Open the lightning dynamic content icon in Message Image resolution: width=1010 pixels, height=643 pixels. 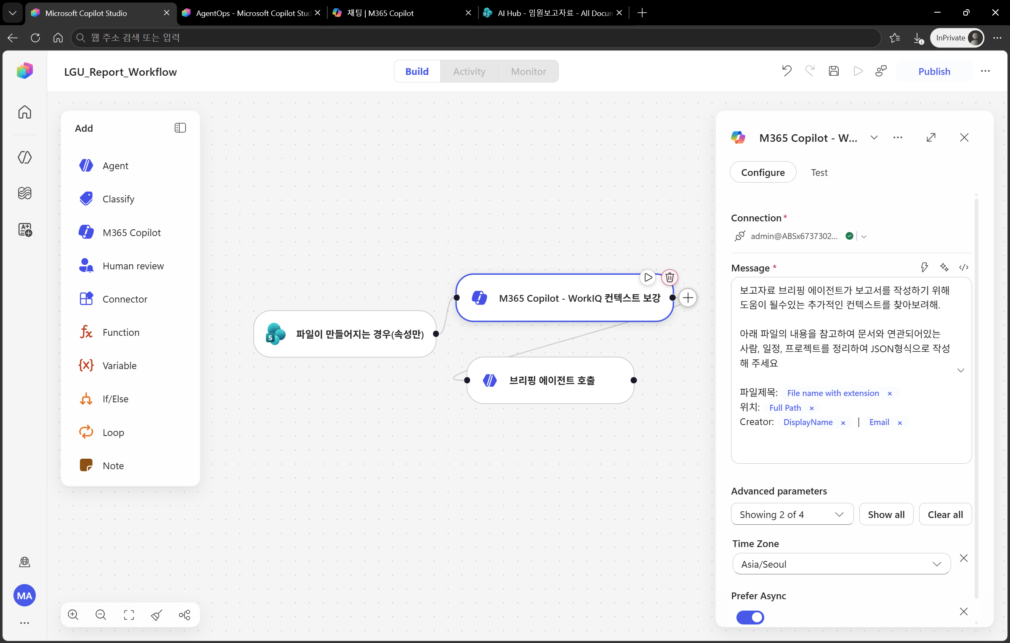[x=924, y=267]
